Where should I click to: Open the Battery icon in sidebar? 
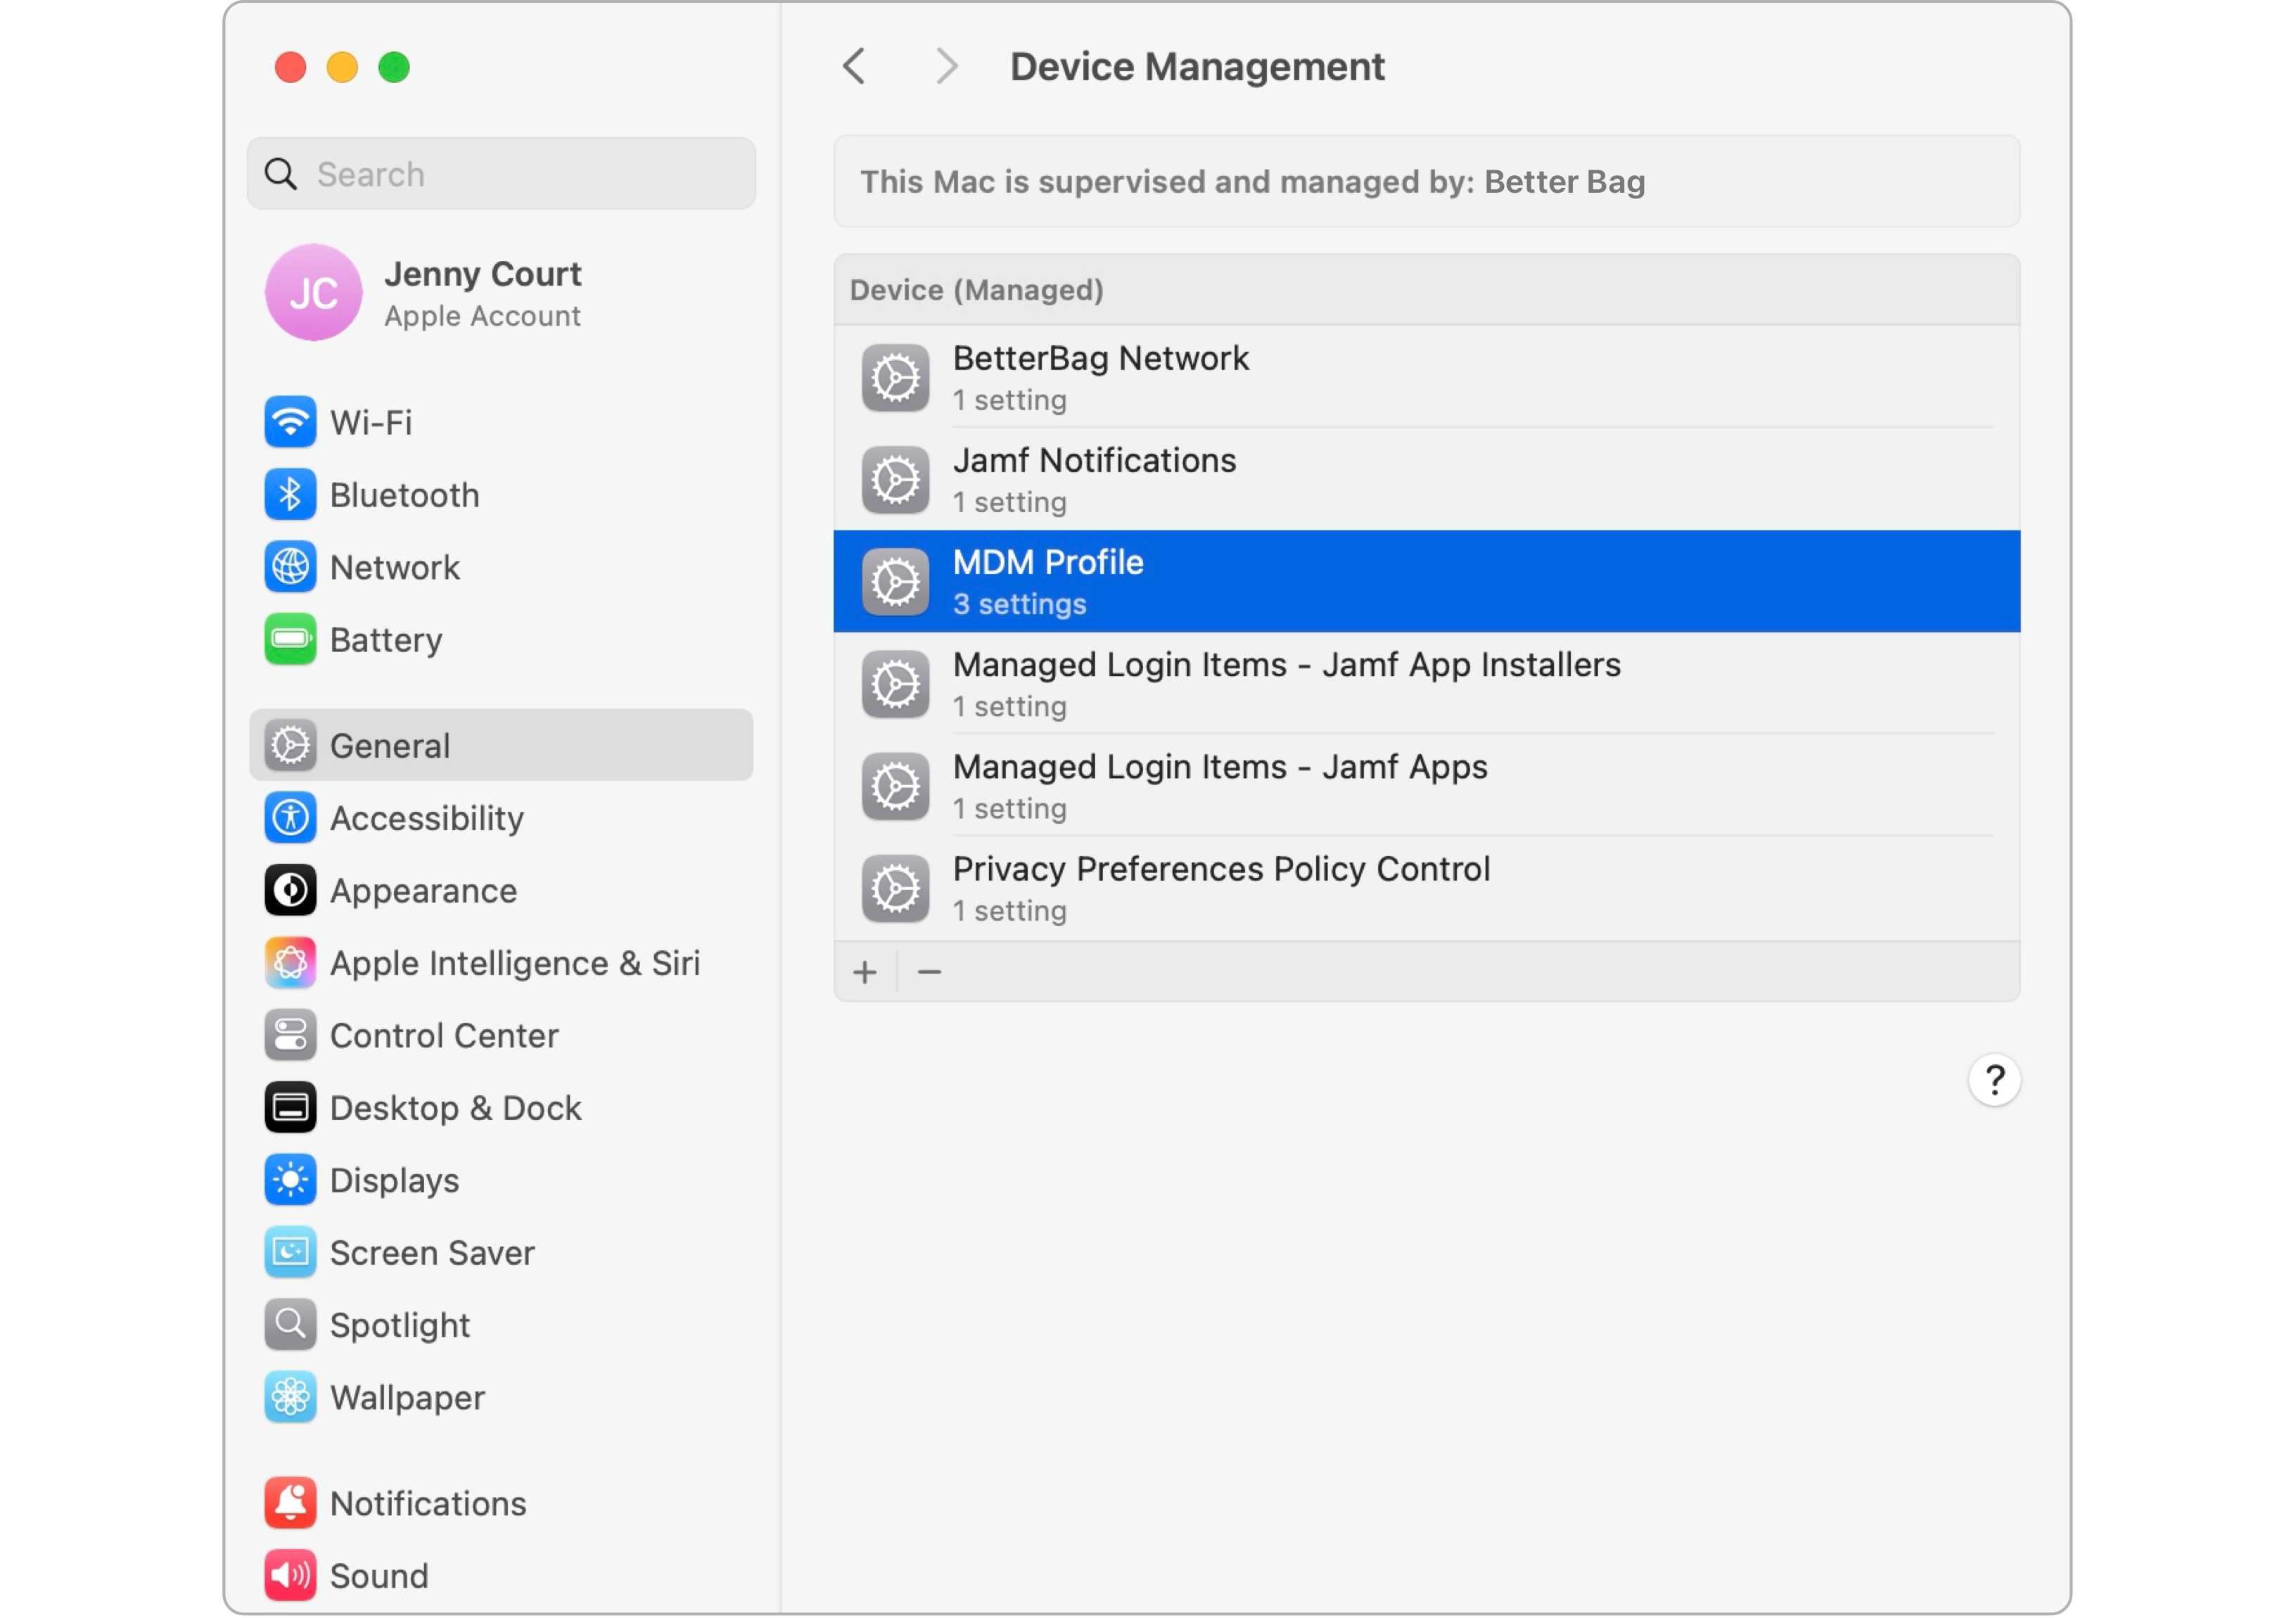[x=290, y=639]
